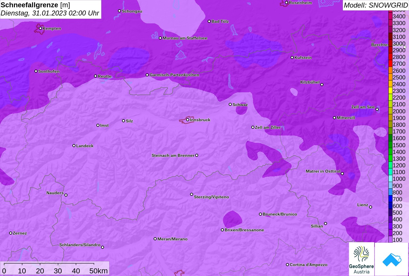Select the Innsbruck city marker
This screenshot has height=276, width=409.
[x=188, y=120]
